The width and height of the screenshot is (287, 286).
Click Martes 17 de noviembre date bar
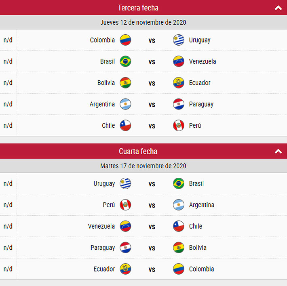click(x=143, y=166)
